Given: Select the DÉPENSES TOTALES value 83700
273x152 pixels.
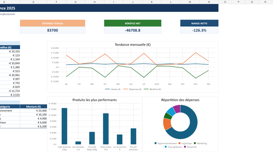Looking at the screenshot, I should (52, 30).
